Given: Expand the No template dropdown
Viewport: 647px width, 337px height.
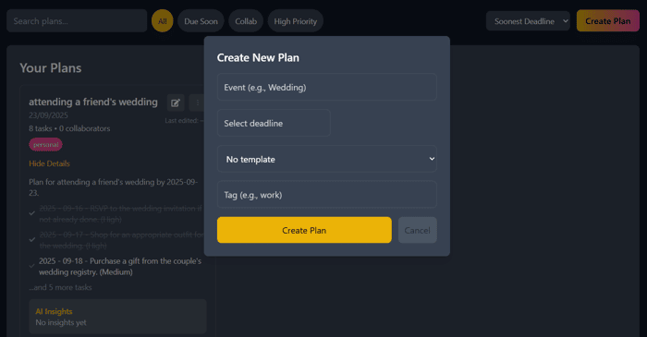Looking at the screenshot, I should pyautogui.click(x=327, y=159).
